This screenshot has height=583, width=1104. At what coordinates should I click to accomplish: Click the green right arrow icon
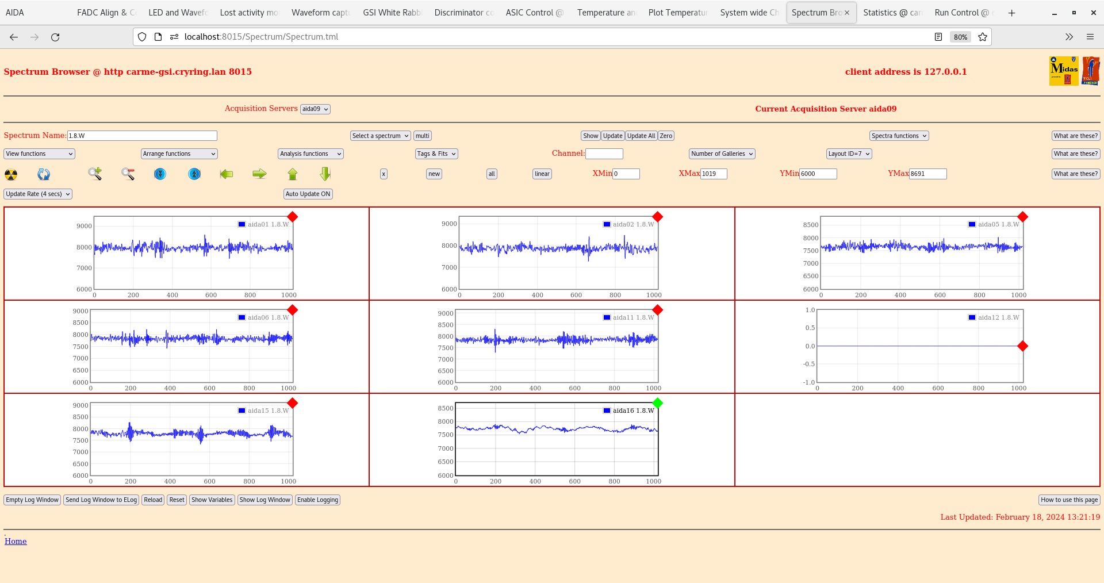[x=259, y=174]
